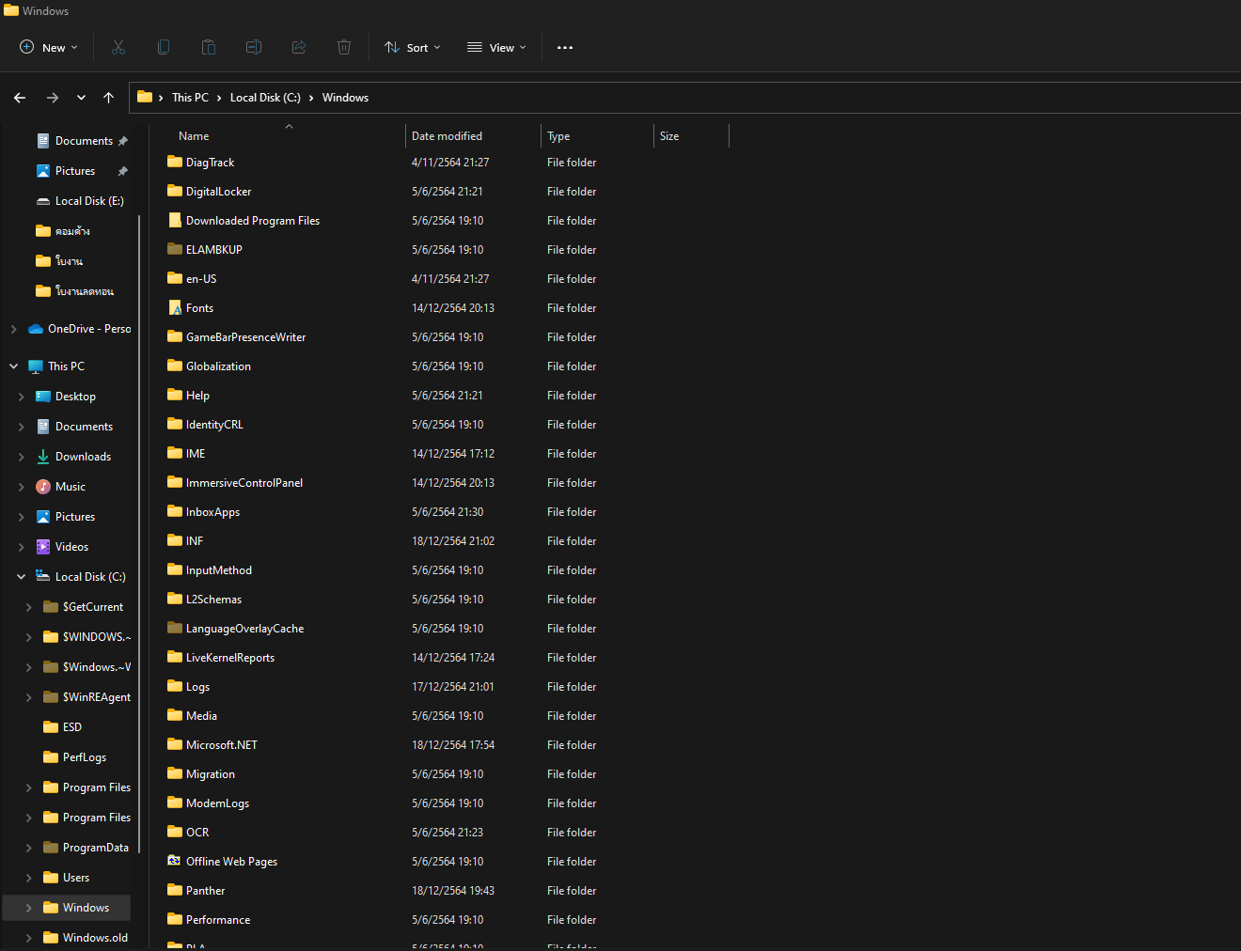Collapse the Local Disk (C:) tree node
Image resolution: width=1241 pixels, height=951 pixels.
(x=22, y=577)
